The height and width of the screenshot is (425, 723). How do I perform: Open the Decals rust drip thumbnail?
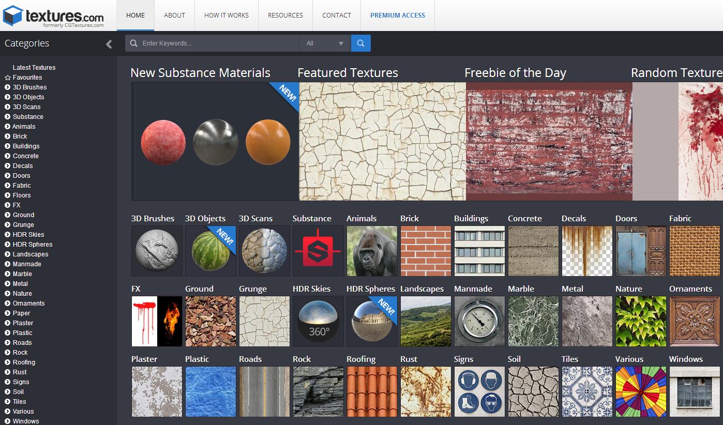click(x=587, y=251)
